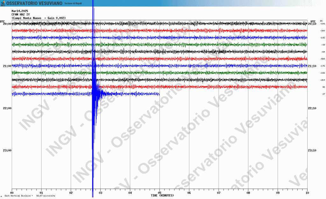Click the 'TIME (MINUTES)' axis title
326x199 pixels.
162,196
